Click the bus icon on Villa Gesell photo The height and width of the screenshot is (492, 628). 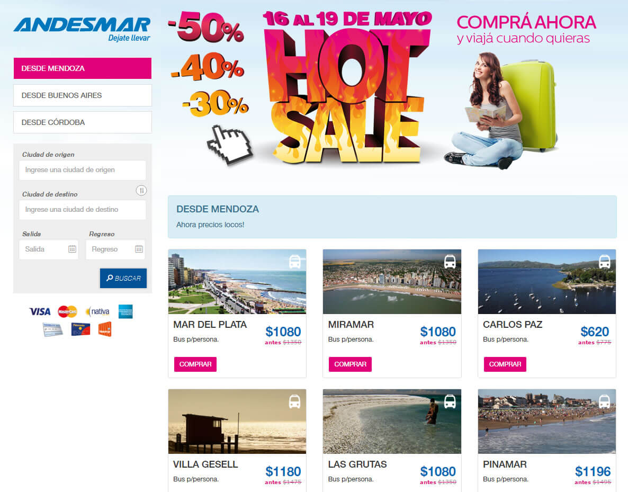pyautogui.click(x=295, y=402)
